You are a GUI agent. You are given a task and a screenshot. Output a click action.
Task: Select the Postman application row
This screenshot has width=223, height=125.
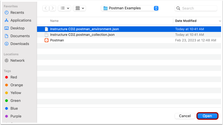tap(129, 40)
